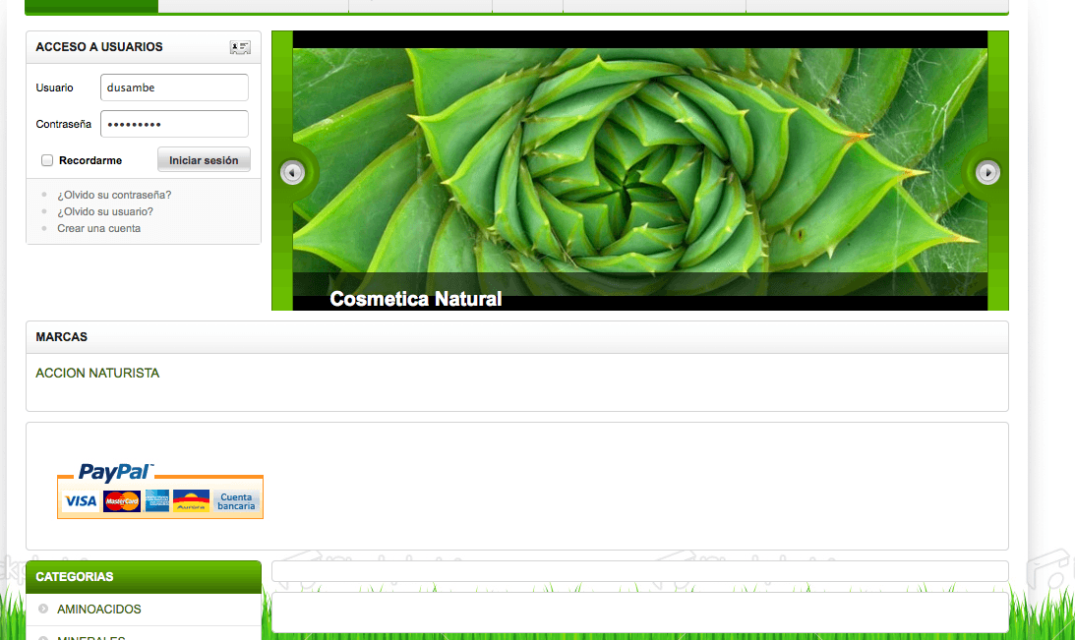Viewport: 1075px width, 640px height.
Task: Focus the Contraseña password field
Action: (x=174, y=124)
